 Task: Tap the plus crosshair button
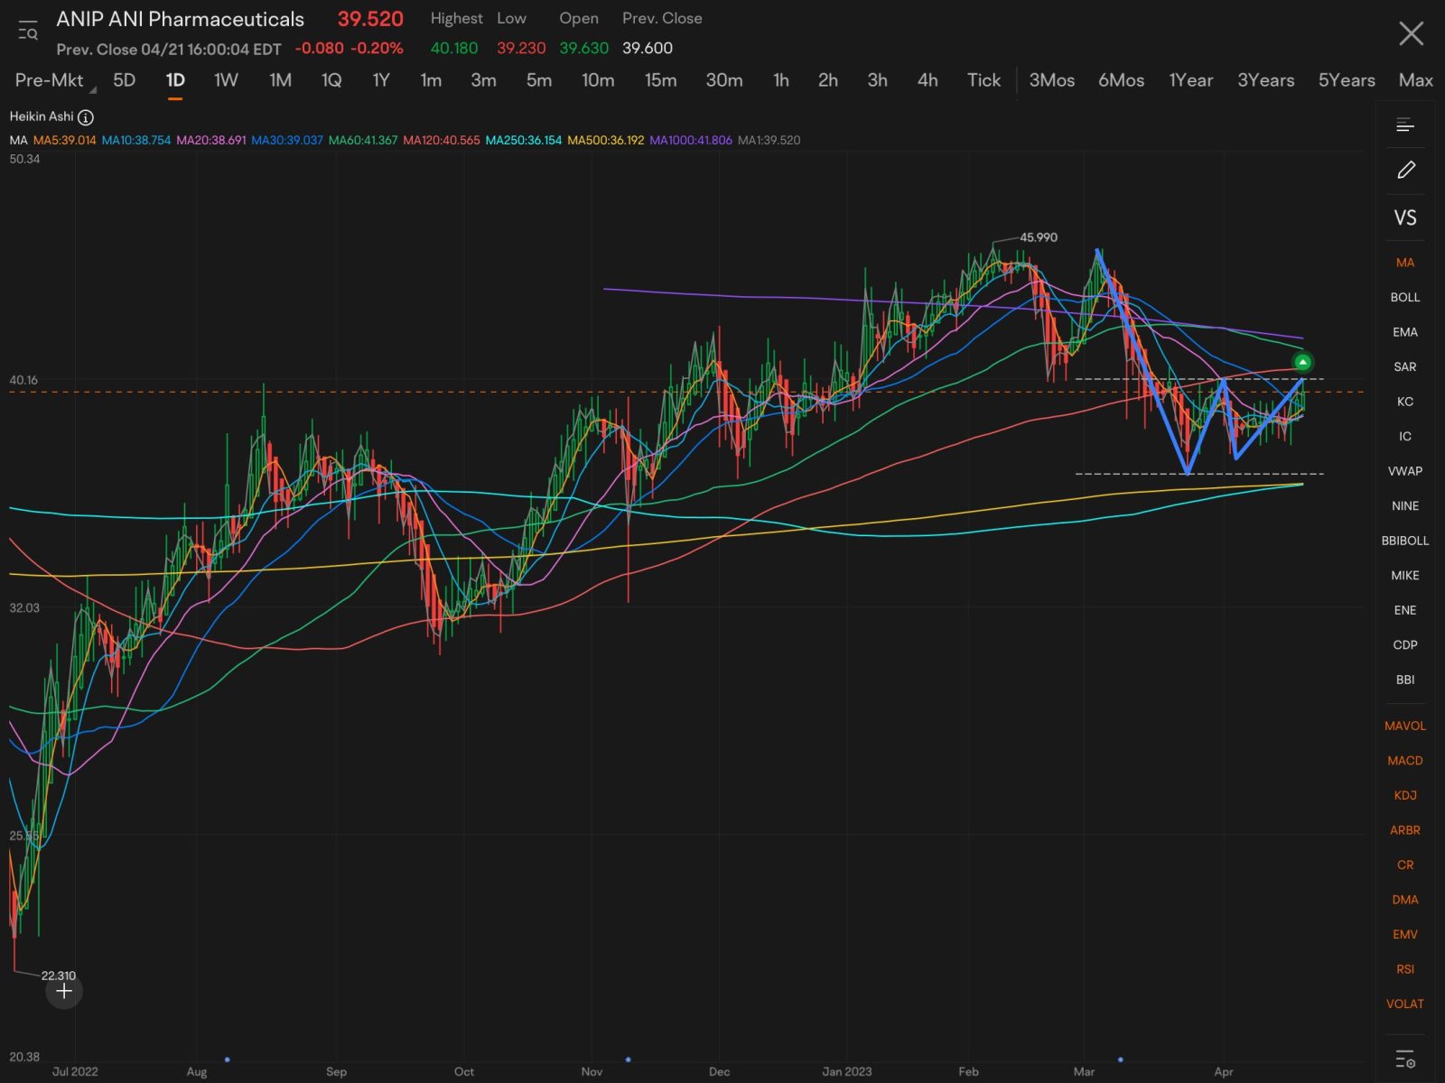(x=64, y=991)
